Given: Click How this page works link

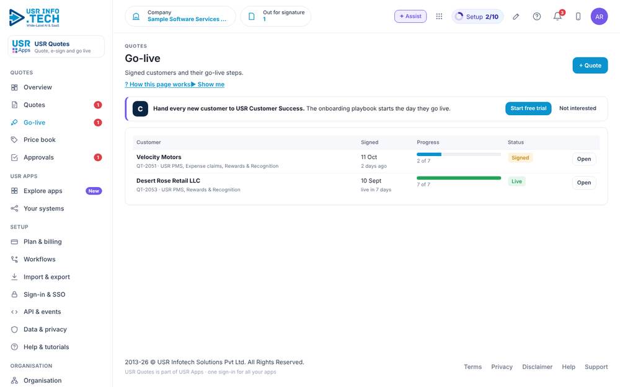Looking at the screenshot, I should coord(157,84).
